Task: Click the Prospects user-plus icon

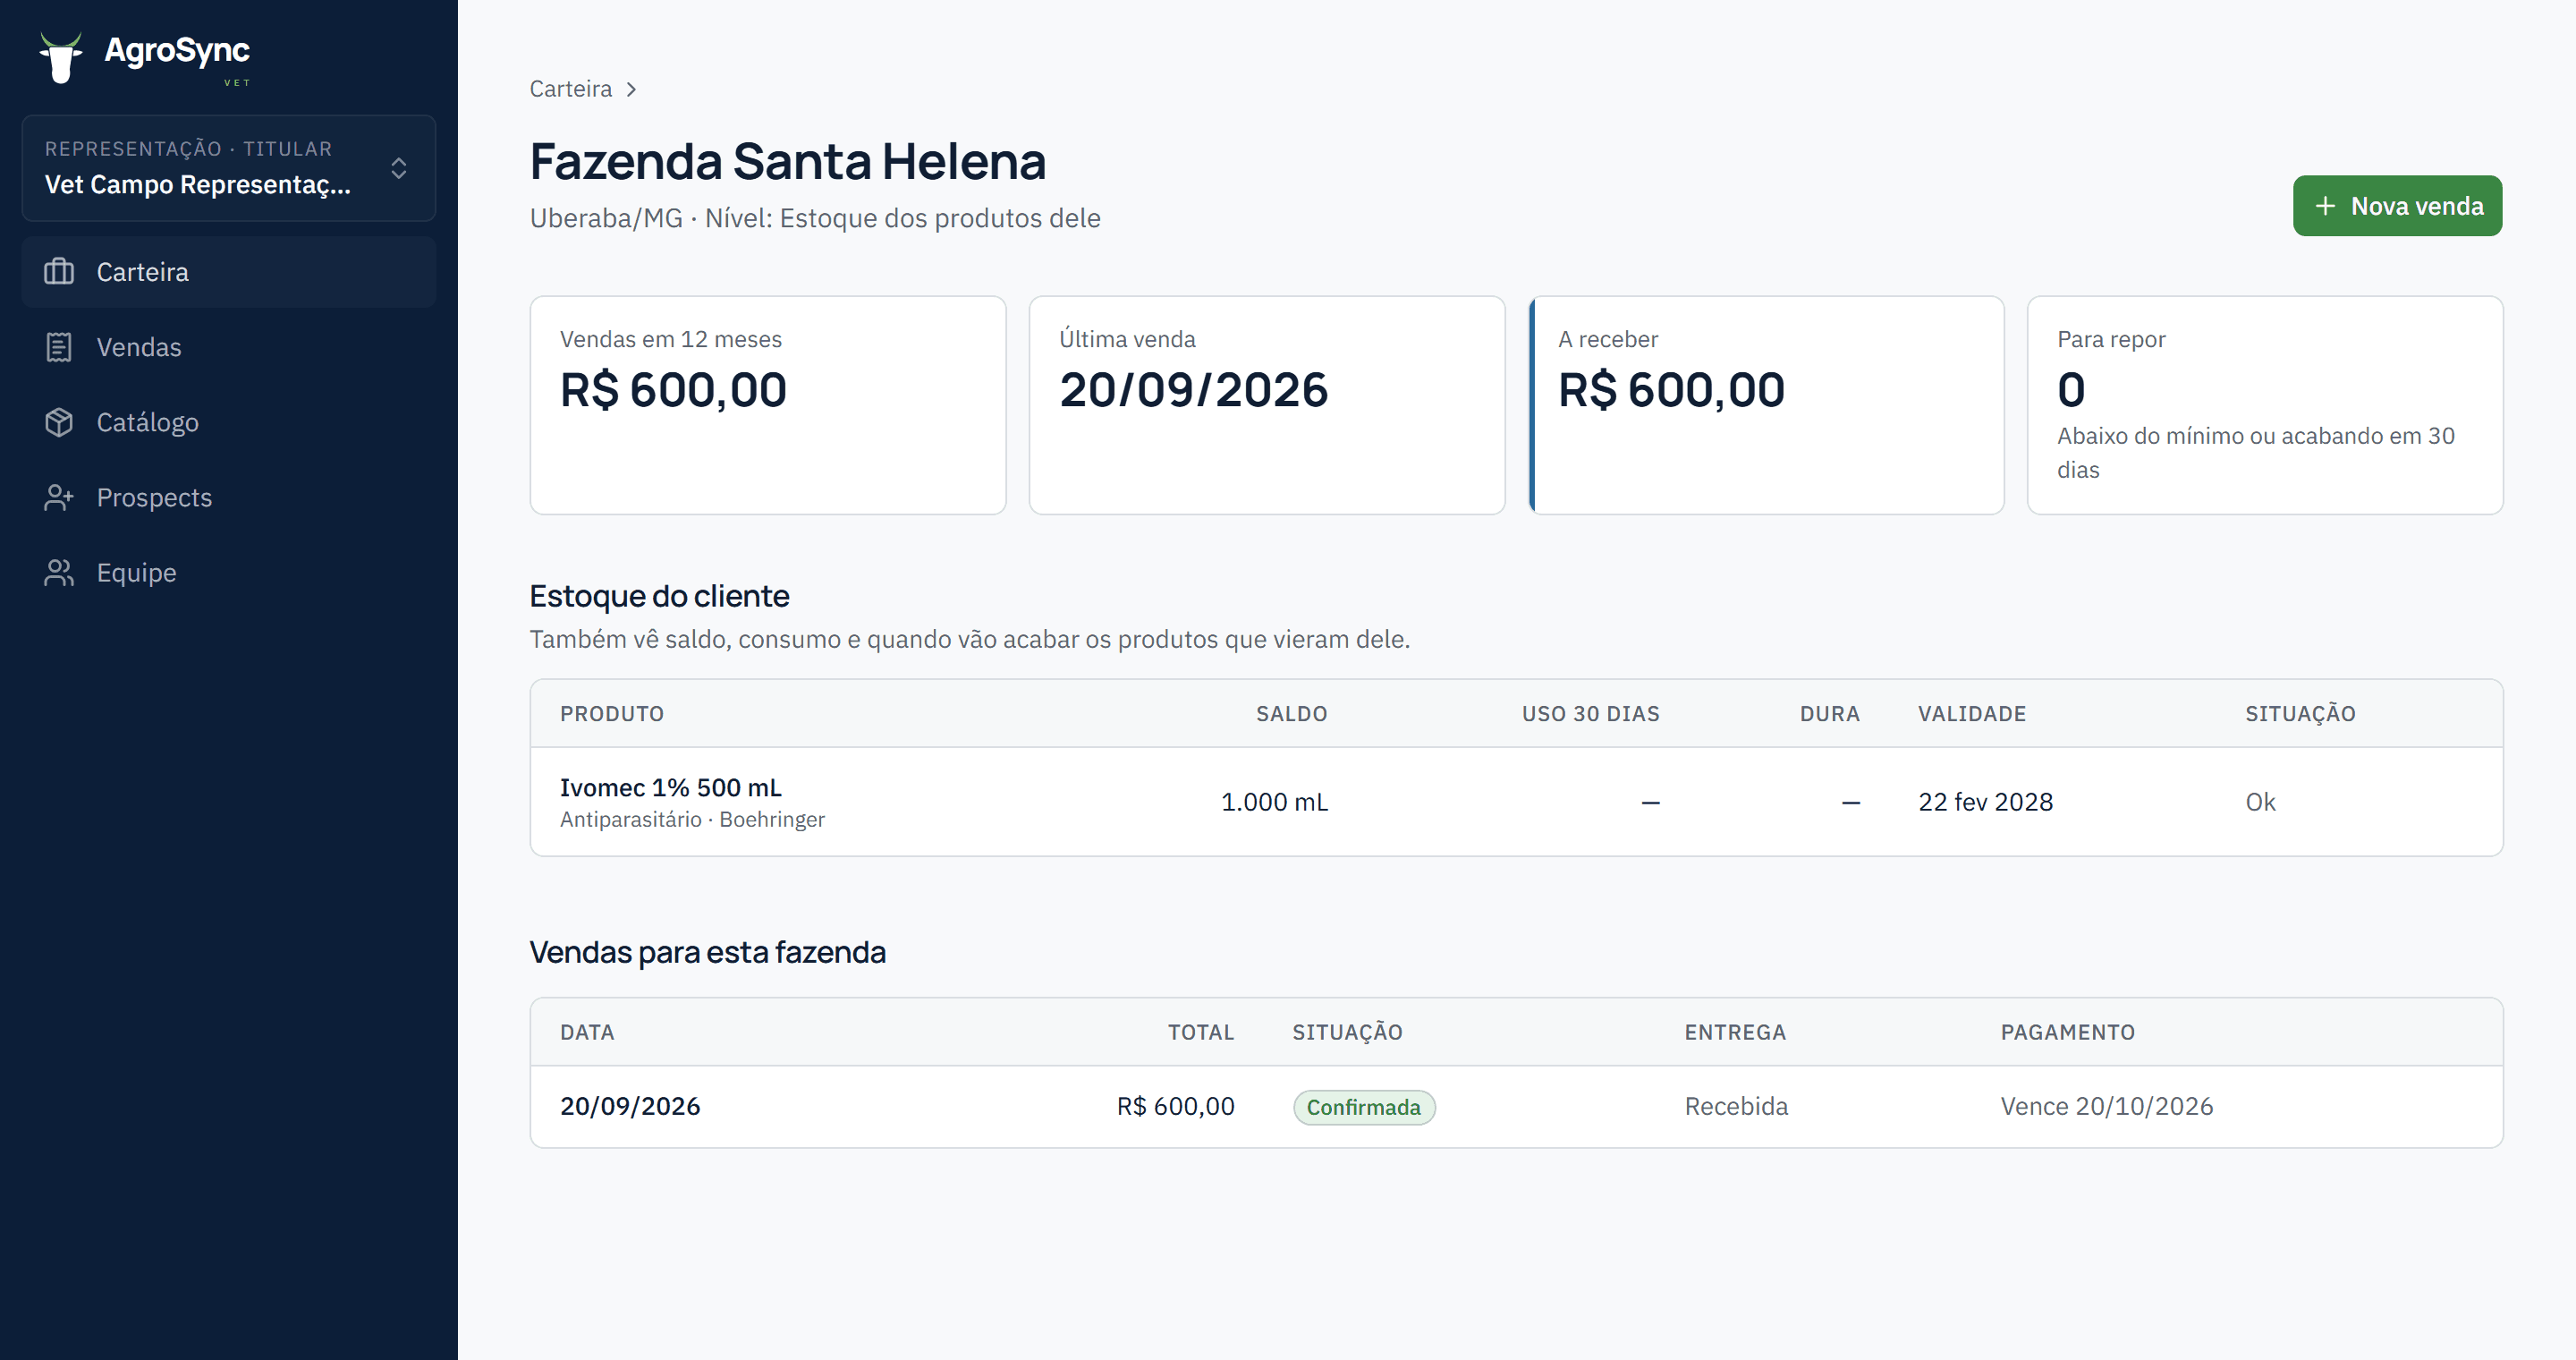Action: pos(59,497)
